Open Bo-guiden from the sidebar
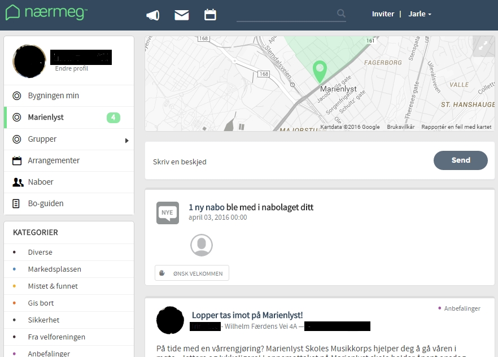 tap(46, 203)
